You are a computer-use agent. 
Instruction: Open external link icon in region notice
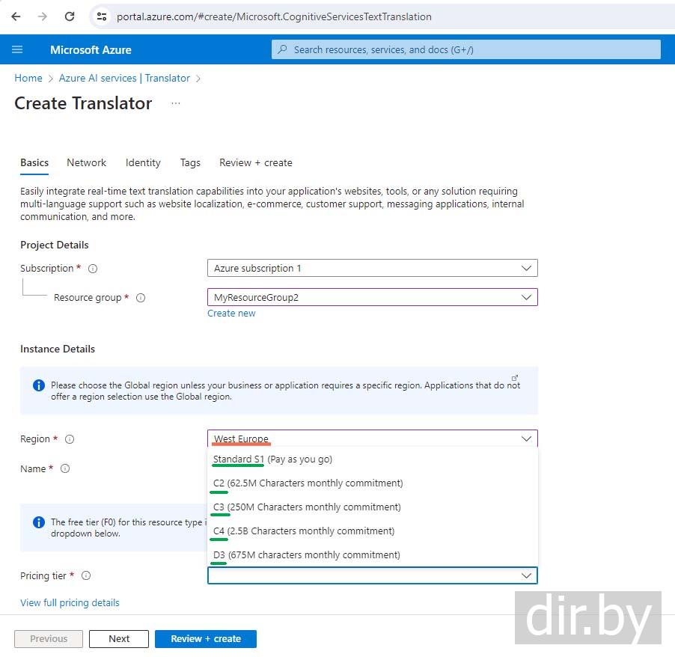514,378
